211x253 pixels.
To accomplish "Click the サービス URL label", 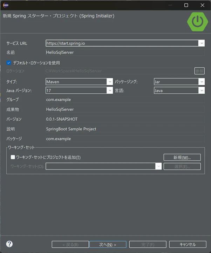I will coord(17,43).
